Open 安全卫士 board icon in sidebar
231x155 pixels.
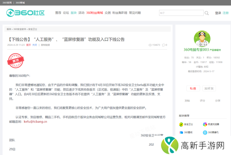click(x=181, y=124)
